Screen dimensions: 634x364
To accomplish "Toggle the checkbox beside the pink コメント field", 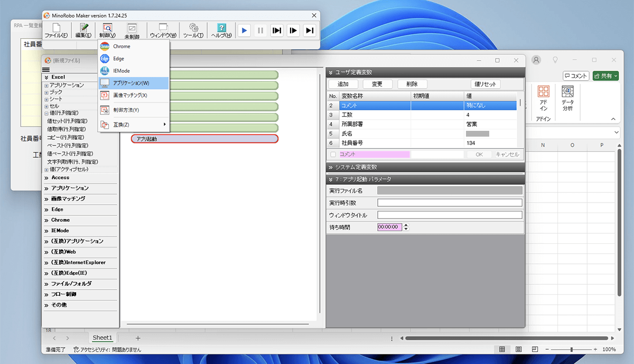I will coord(333,155).
